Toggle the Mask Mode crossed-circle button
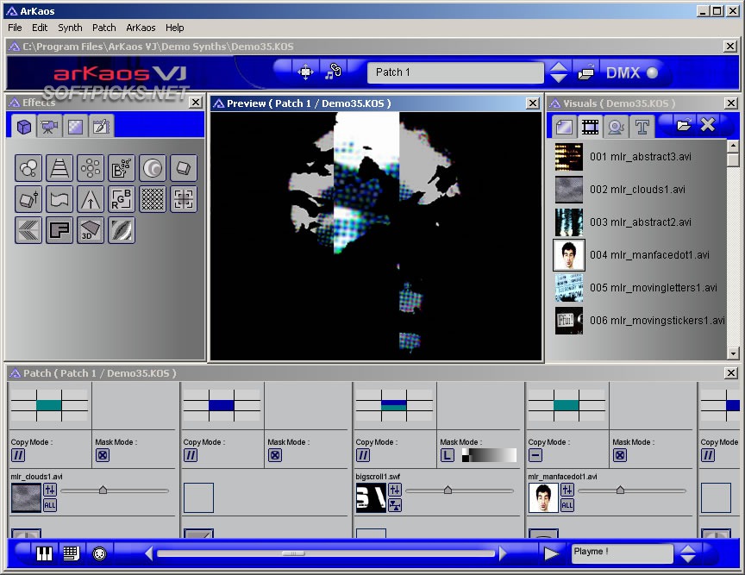The image size is (745, 575). (x=103, y=454)
